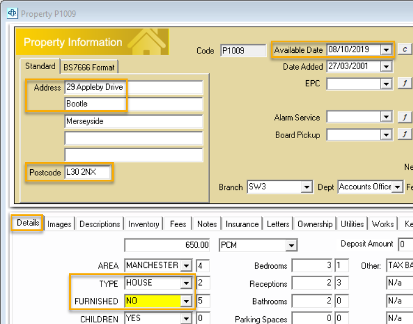Click the Parking Spaces count field
This screenshot has height=324, width=413.
click(x=312, y=318)
